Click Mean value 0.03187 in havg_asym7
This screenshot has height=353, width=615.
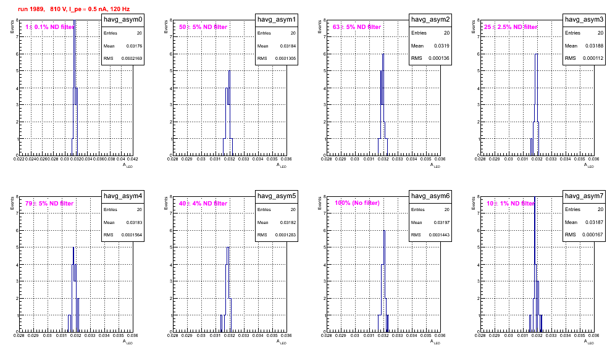coord(594,222)
